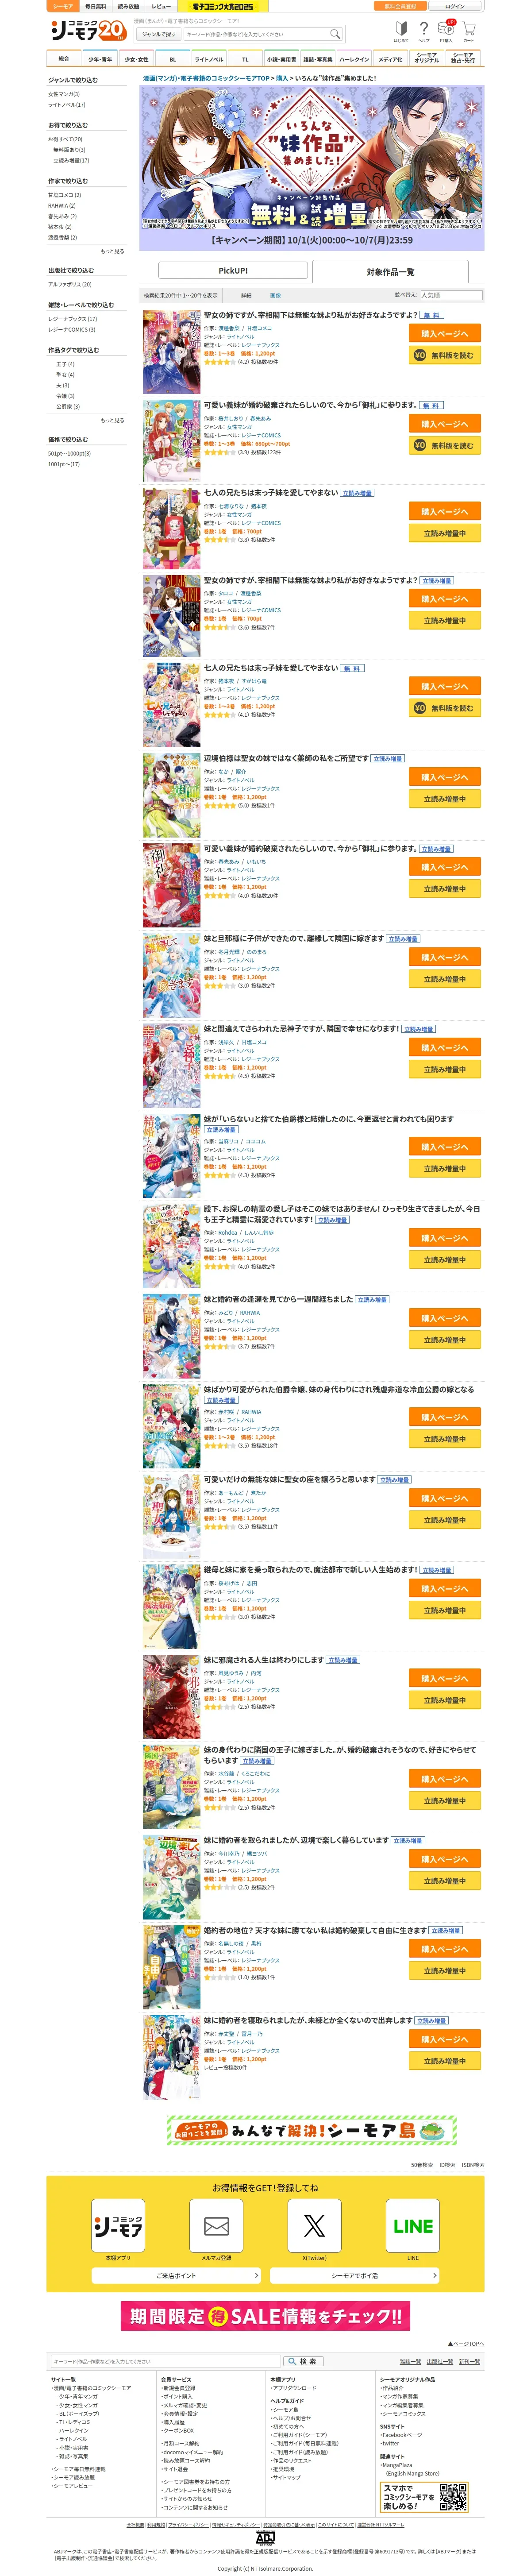The height and width of the screenshot is (2576, 531).
Task: Open the はじめて beginner guide icon
Action: click(401, 31)
